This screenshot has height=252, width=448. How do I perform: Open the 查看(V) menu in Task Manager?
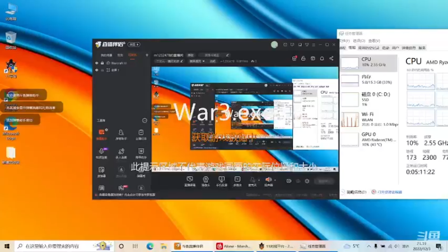point(374,41)
